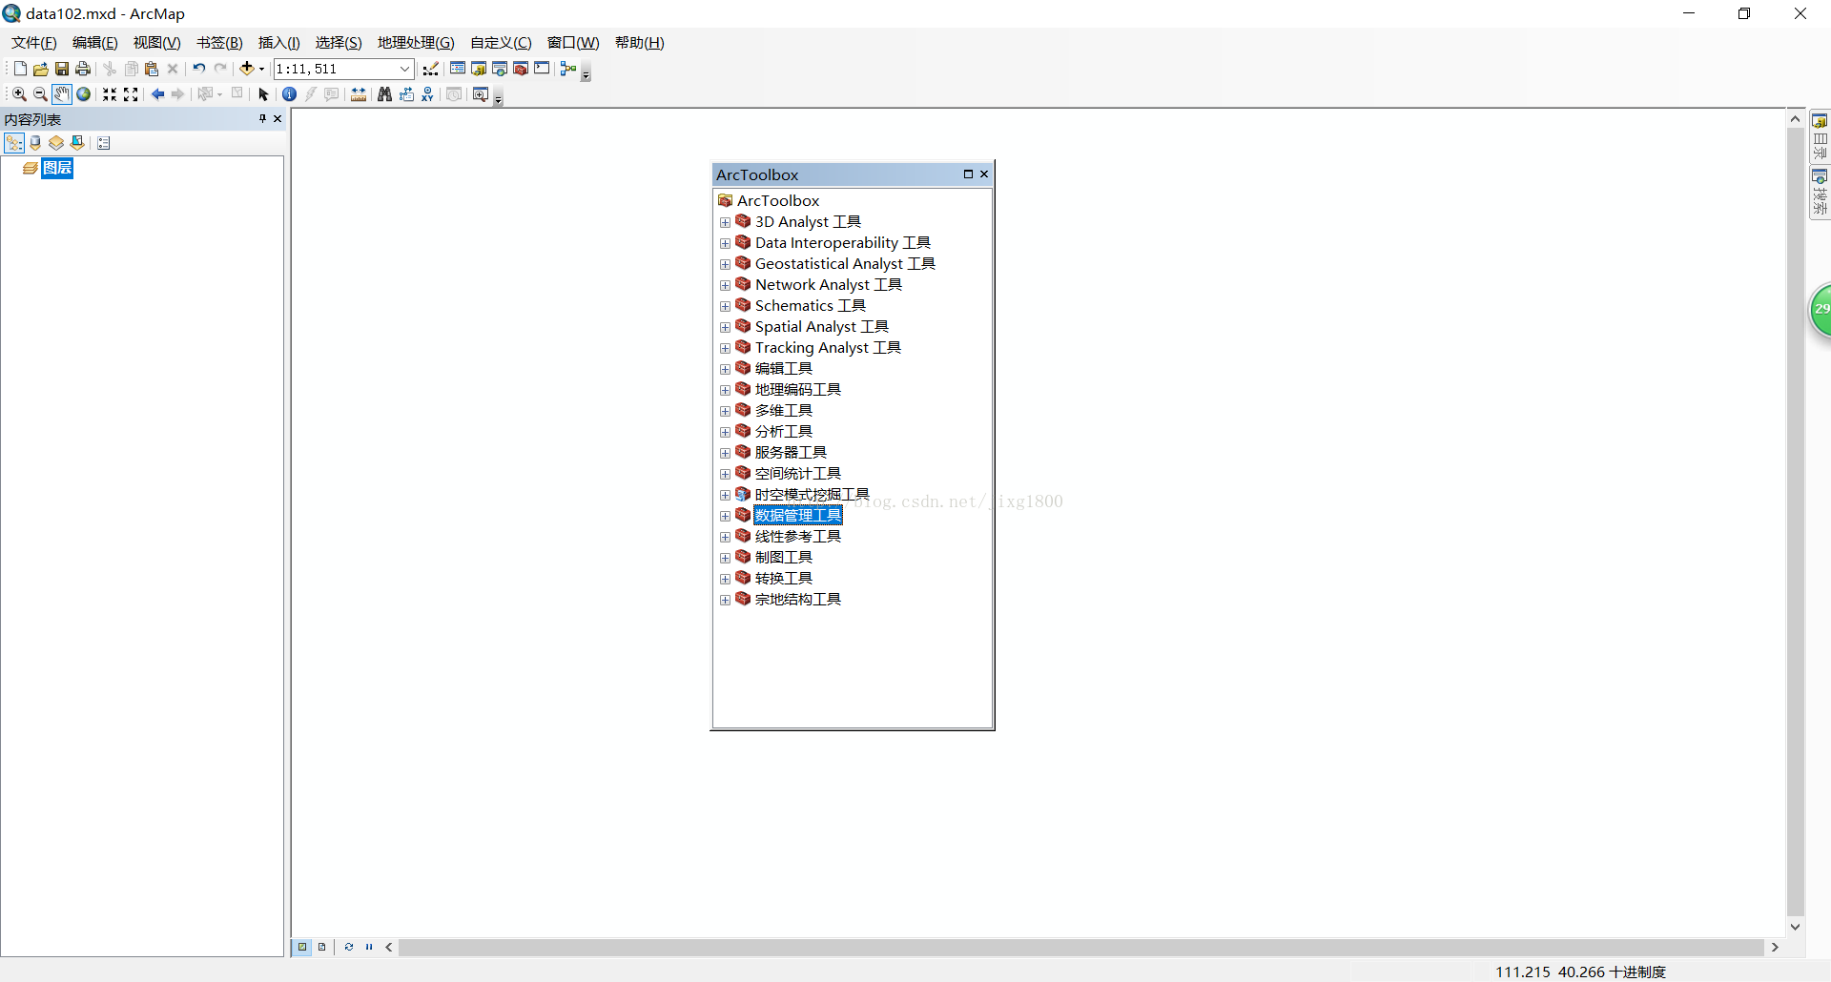Screen dimensions: 1831x982
Task: Click the horizontal map scrollbar
Action: click(x=1081, y=947)
